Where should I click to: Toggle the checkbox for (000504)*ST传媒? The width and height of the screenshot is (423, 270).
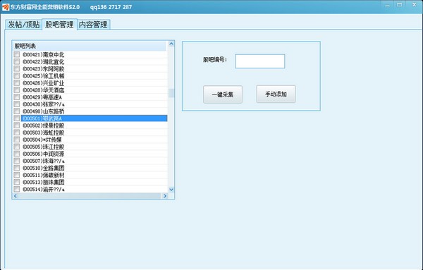[x=17, y=140]
